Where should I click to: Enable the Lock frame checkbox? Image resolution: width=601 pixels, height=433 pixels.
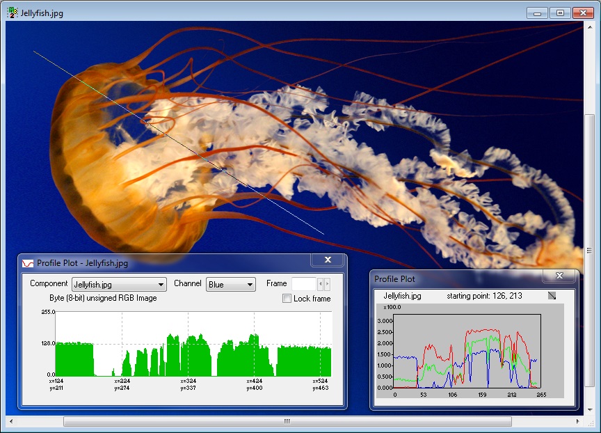click(287, 299)
